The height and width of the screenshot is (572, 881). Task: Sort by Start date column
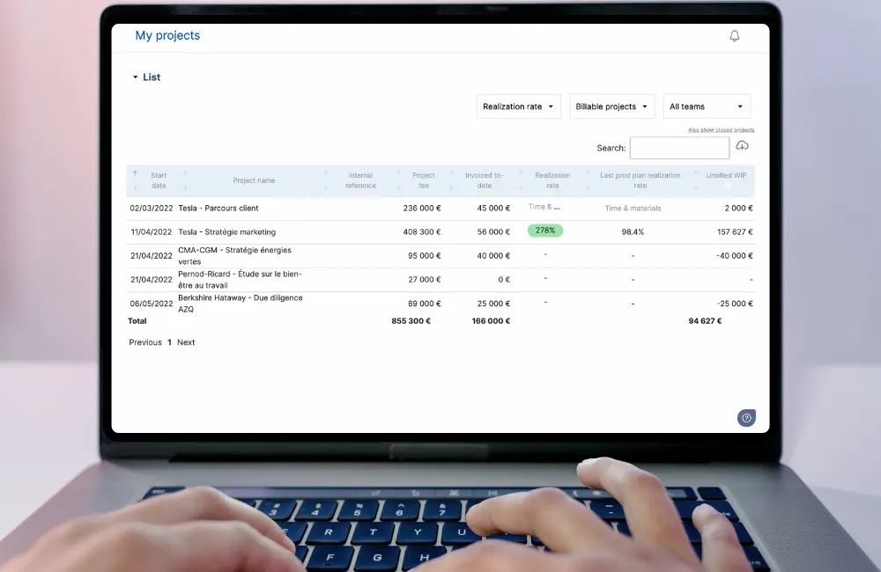[x=159, y=180]
